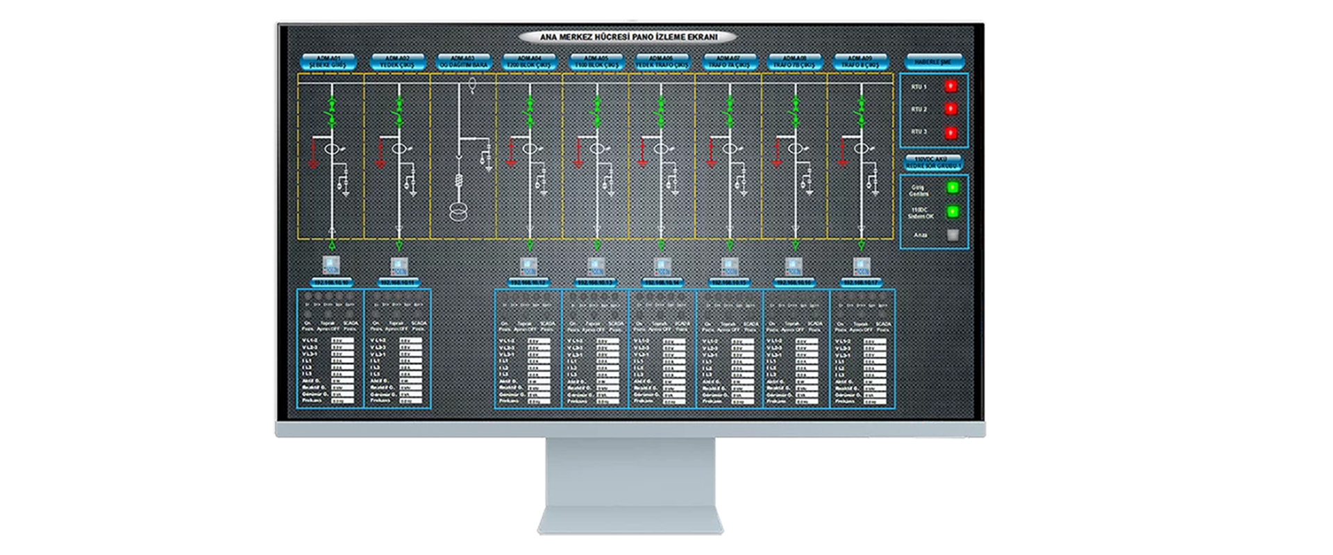
Task: Click the green outgoing arrow below ADM-A01 cell
Action: 332,245
